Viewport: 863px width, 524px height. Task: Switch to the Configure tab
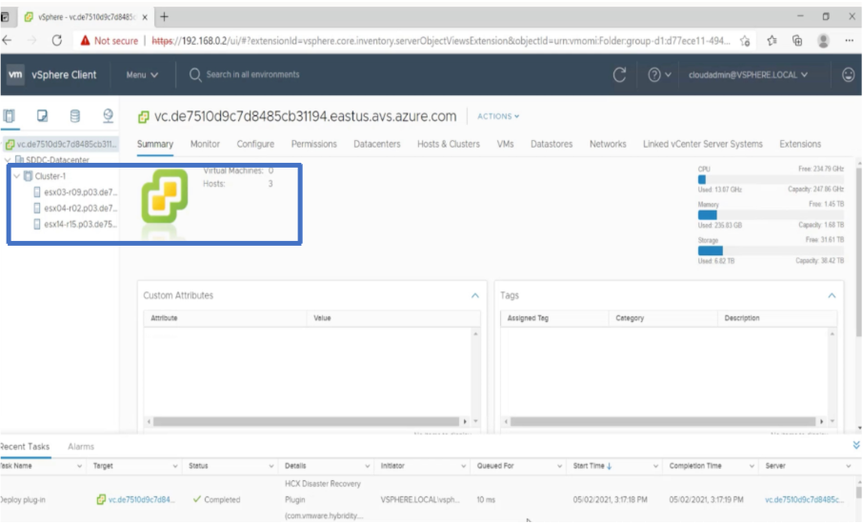(x=255, y=144)
